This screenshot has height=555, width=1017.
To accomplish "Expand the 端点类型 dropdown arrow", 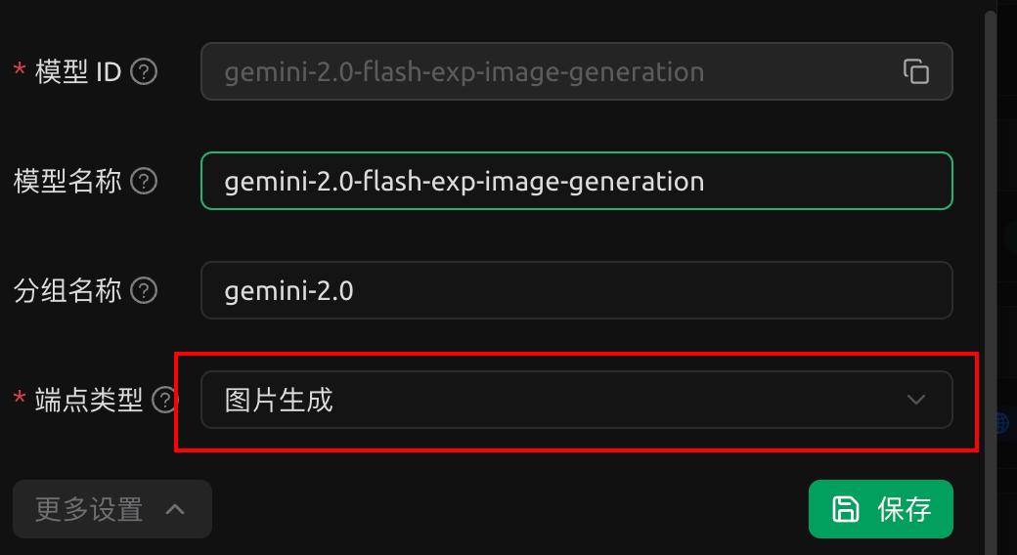I will click(916, 400).
